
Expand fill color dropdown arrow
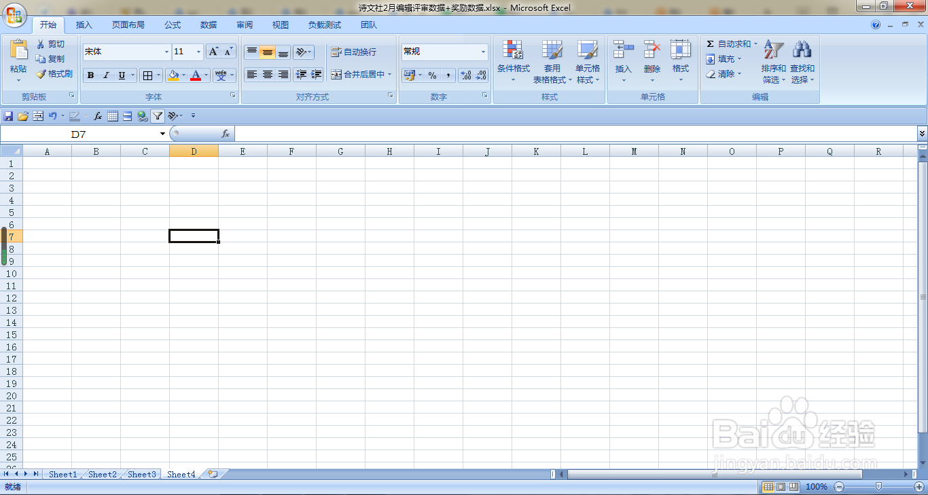coord(183,75)
